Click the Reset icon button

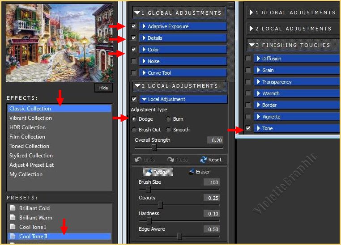click(x=210, y=160)
